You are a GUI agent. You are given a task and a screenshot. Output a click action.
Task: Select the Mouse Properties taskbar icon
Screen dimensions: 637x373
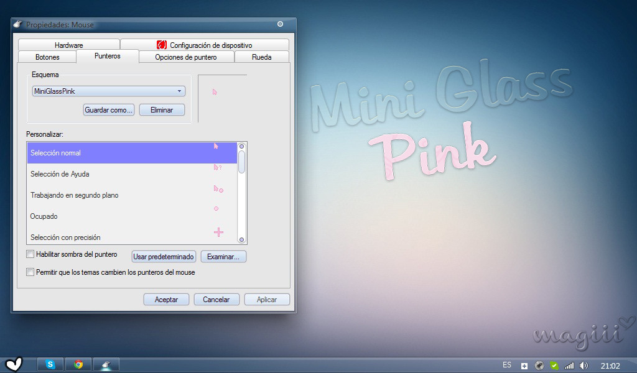[x=106, y=364]
